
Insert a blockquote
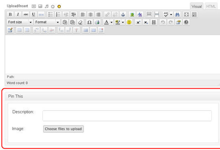[x=41, y=14]
